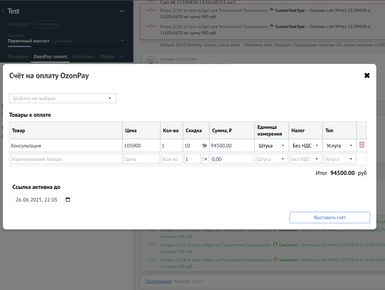Edit discount value 10
Screen dimensions: 385x290
click(192, 146)
